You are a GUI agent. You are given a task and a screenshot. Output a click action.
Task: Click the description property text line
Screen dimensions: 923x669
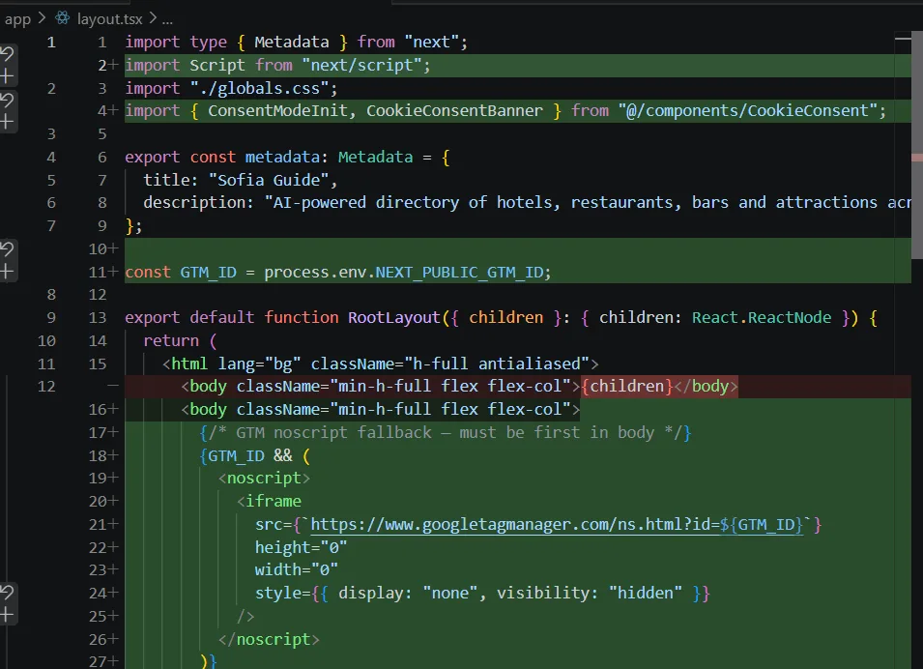point(527,203)
